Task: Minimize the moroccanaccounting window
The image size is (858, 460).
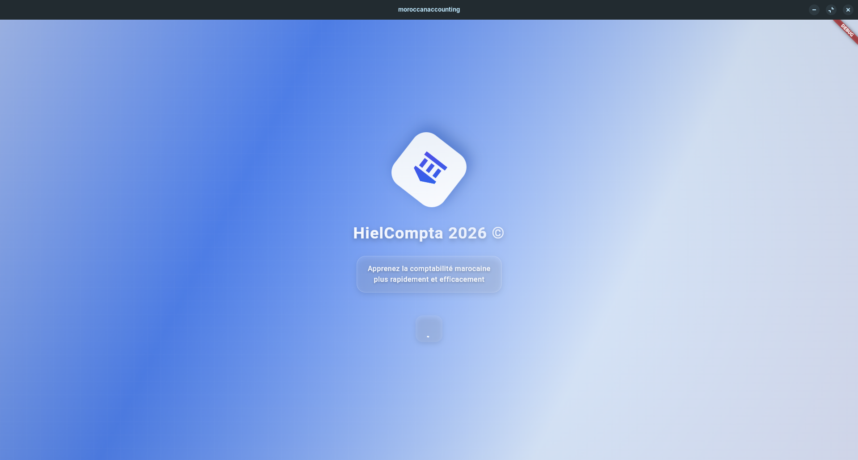Action: [x=814, y=9]
